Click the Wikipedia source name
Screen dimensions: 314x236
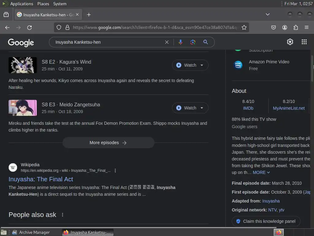click(x=30, y=165)
